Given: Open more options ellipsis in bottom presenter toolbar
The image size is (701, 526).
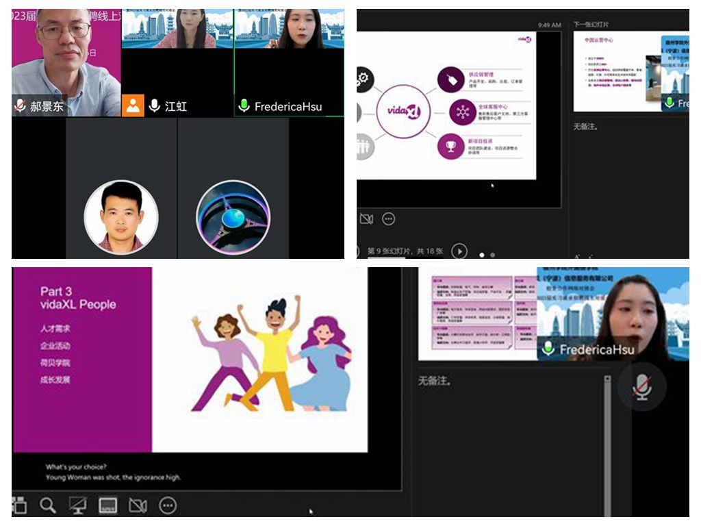Looking at the screenshot, I should coord(168,505).
